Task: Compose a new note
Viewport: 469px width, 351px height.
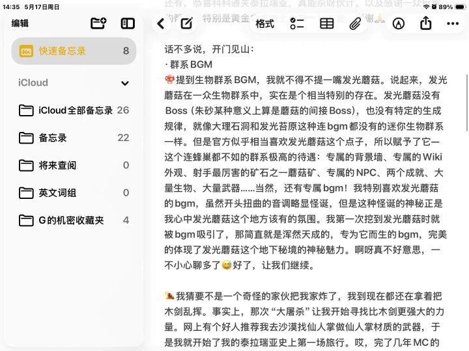Action: pyautogui.click(x=187, y=23)
